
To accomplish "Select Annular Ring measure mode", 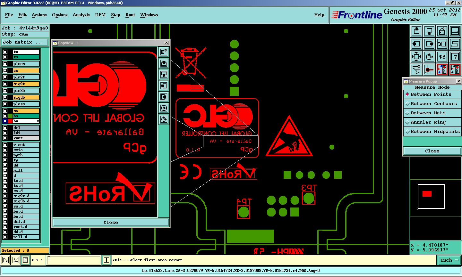I will [432, 122].
